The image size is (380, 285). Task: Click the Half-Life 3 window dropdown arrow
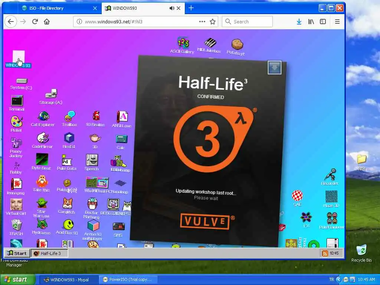[275, 68]
